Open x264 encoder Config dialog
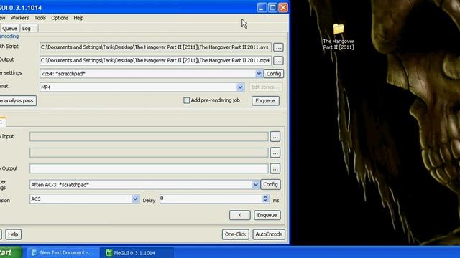This screenshot has width=460, height=258. point(274,73)
